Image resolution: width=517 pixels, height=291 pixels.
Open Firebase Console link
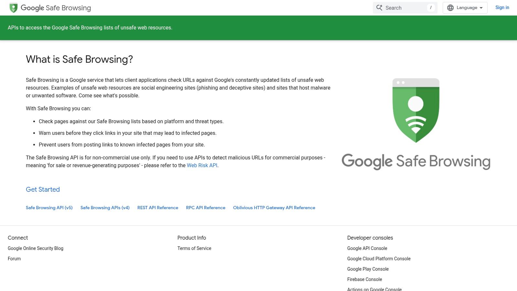point(364,279)
